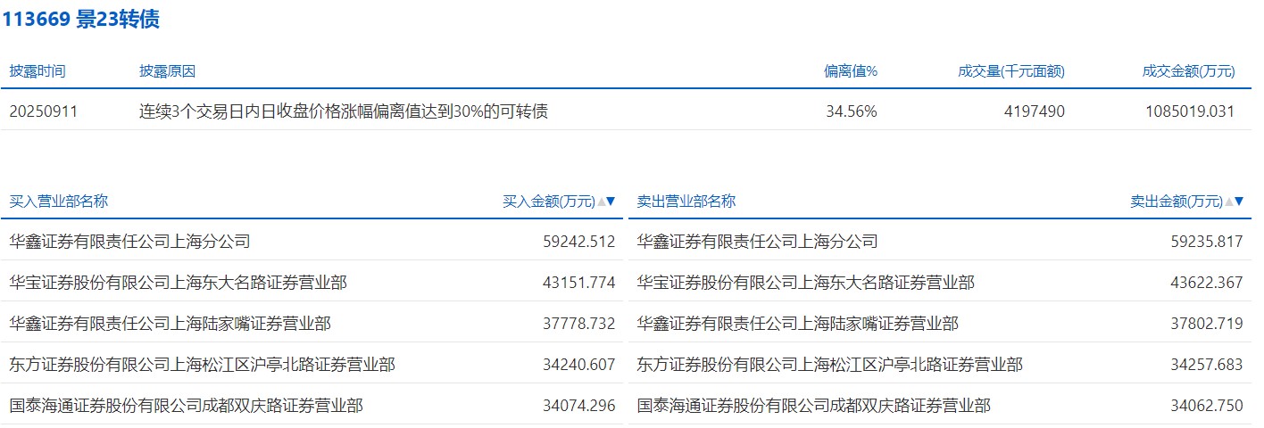Select sell amount 37802.719
This screenshot has width=1264, height=428.
(1207, 324)
